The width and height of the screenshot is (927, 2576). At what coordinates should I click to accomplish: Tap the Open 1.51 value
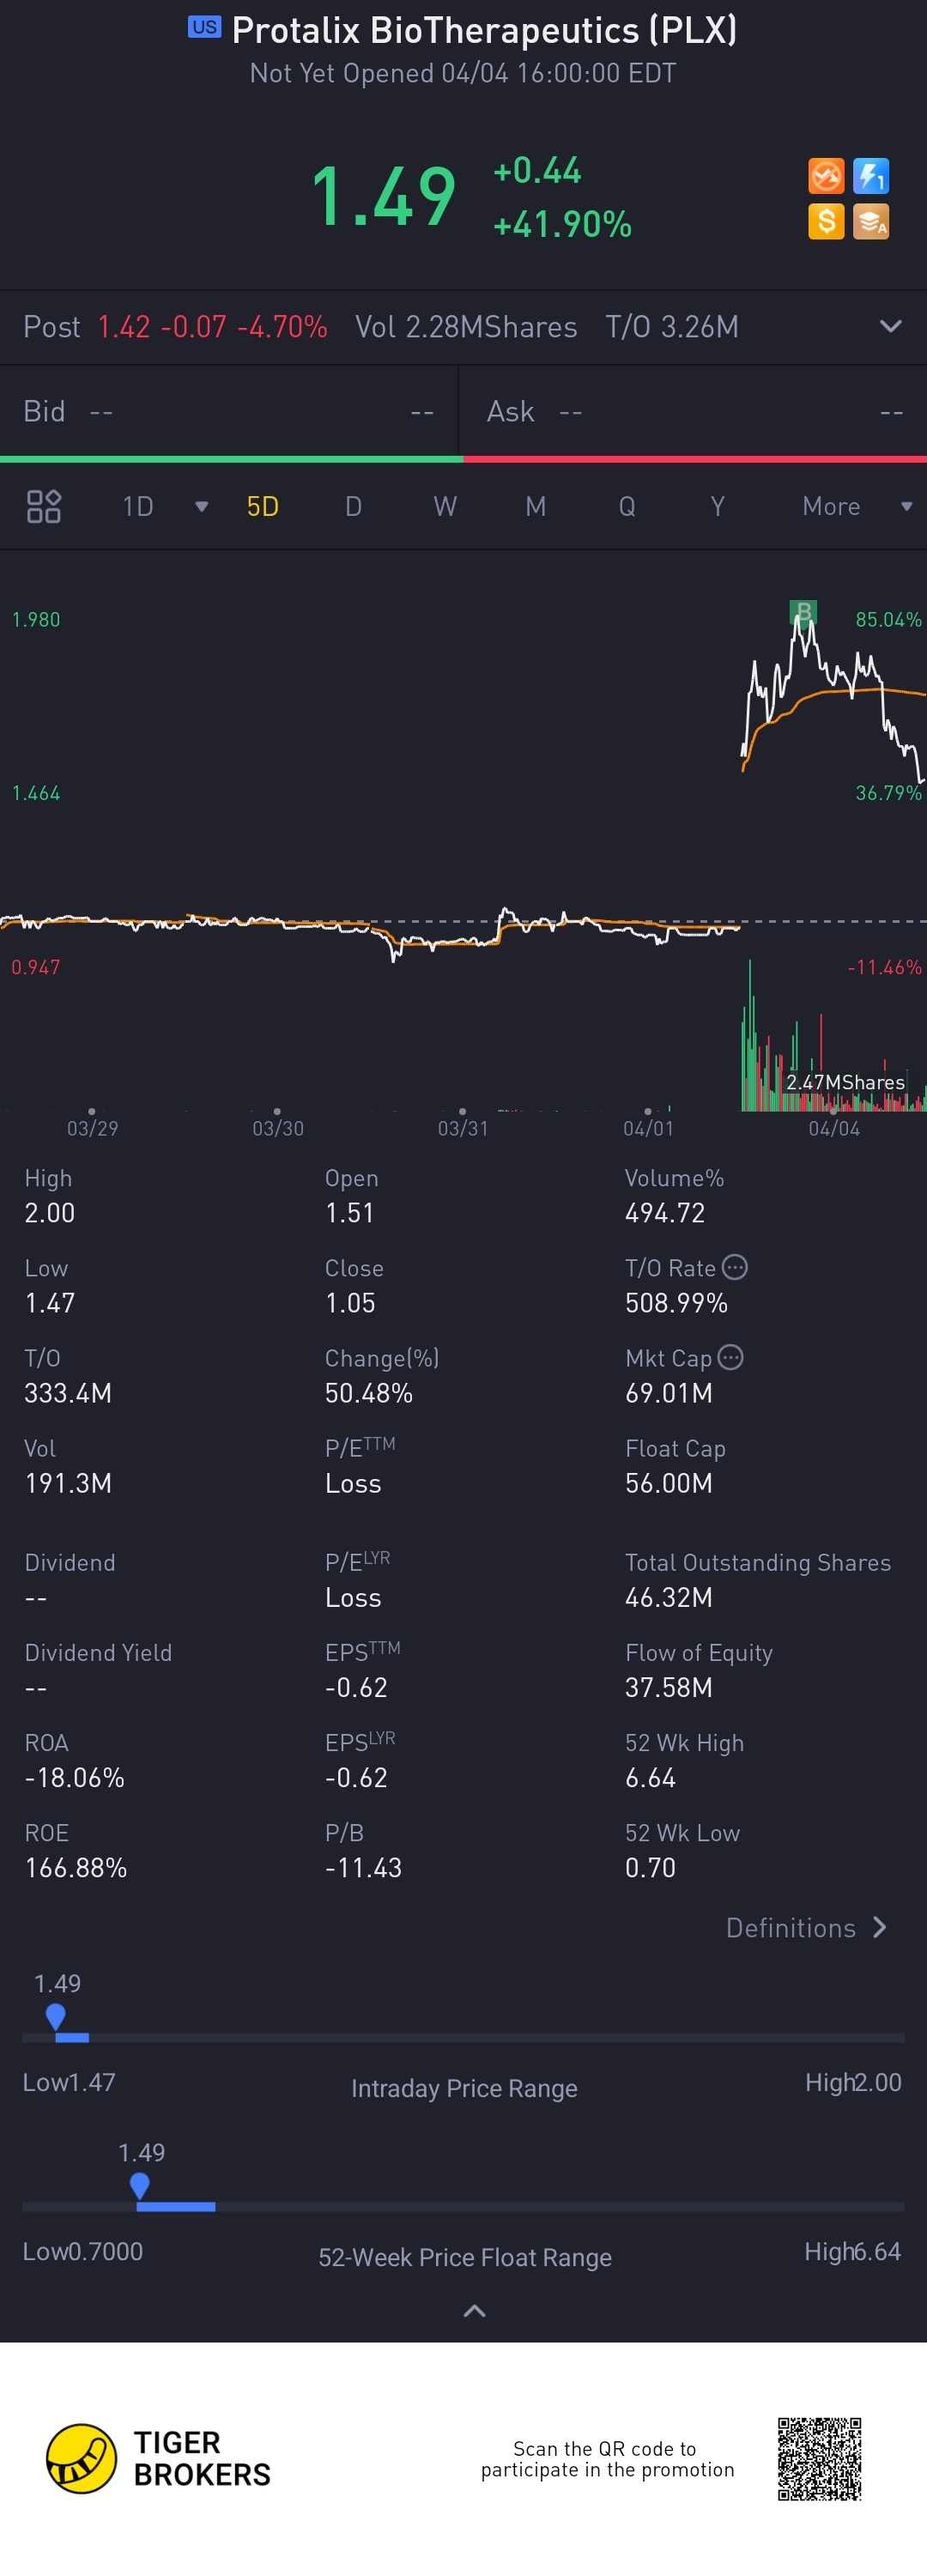tap(350, 1212)
